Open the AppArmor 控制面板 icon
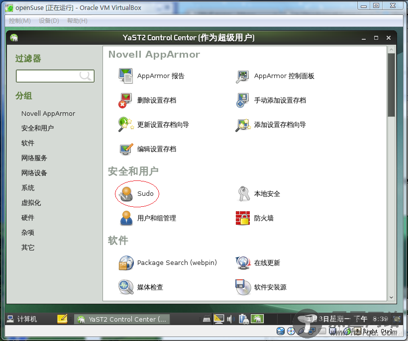408x341 pixels. [x=242, y=76]
